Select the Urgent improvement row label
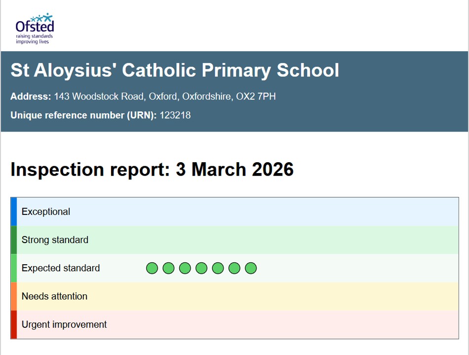This screenshot has width=469, height=355. (x=64, y=324)
